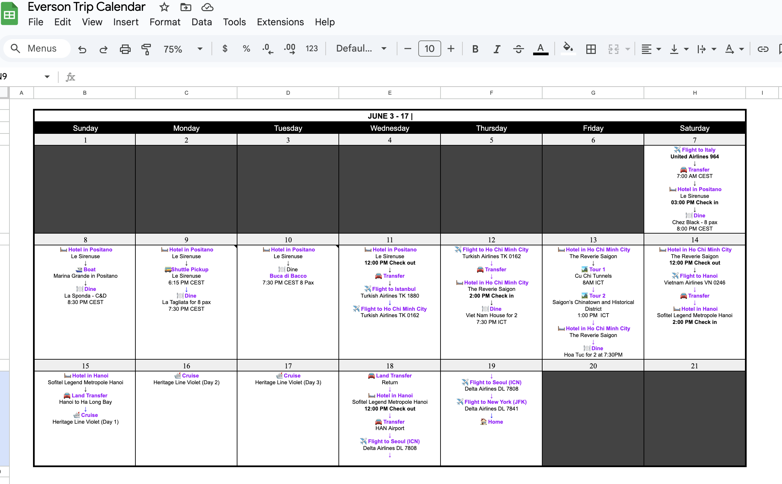Click the merge cells icon
The height and width of the screenshot is (484, 782).
click(x=613, y=49)
